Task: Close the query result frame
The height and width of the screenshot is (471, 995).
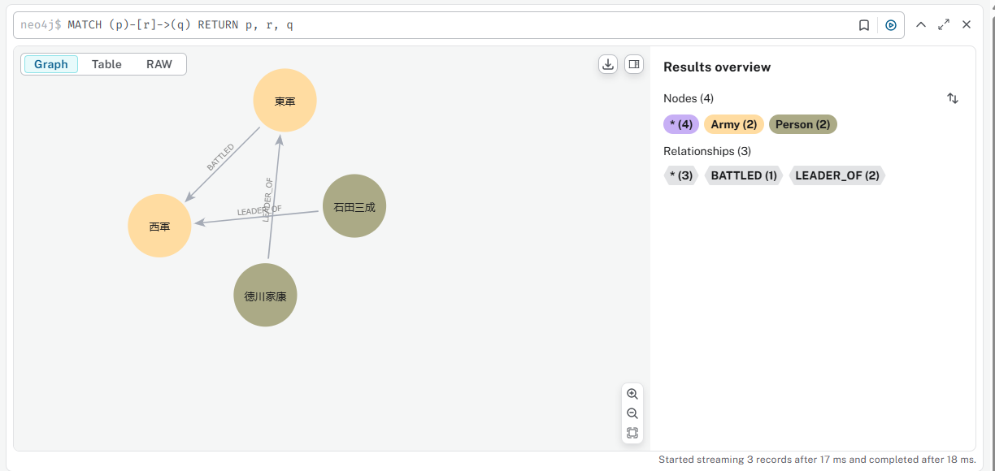Action: point(967,25)
